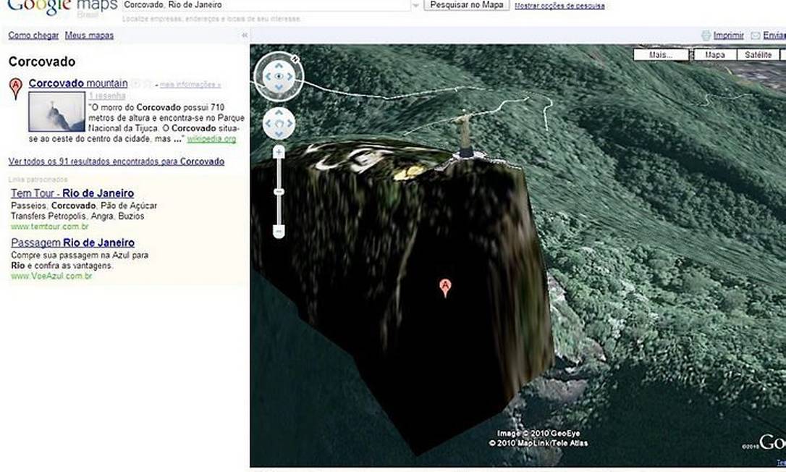Switch the view to Satélite mode
The width and height of the screenshot is (786, 472).
click(757, 54)
